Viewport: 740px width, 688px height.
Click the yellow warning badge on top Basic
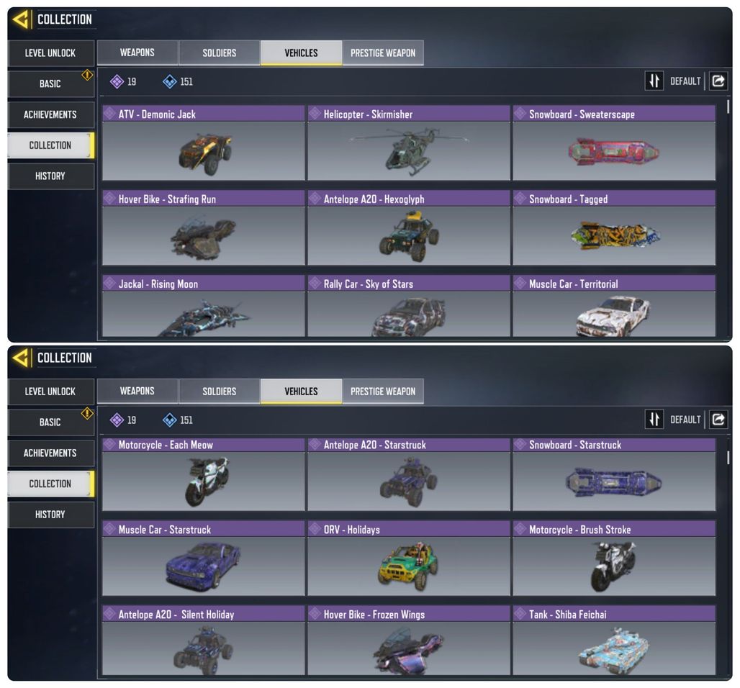click(87, 75)
